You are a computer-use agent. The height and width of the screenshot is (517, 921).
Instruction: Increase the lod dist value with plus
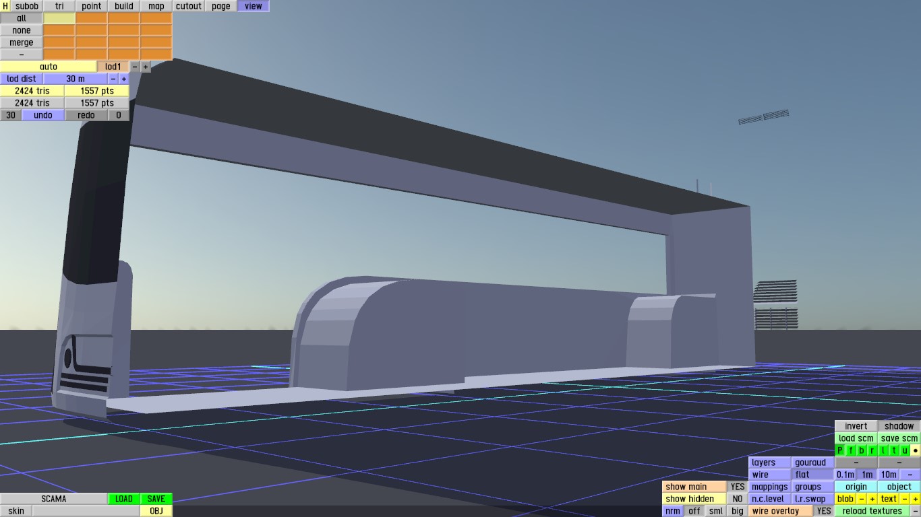pyautogui.click(x=124, y=79)
